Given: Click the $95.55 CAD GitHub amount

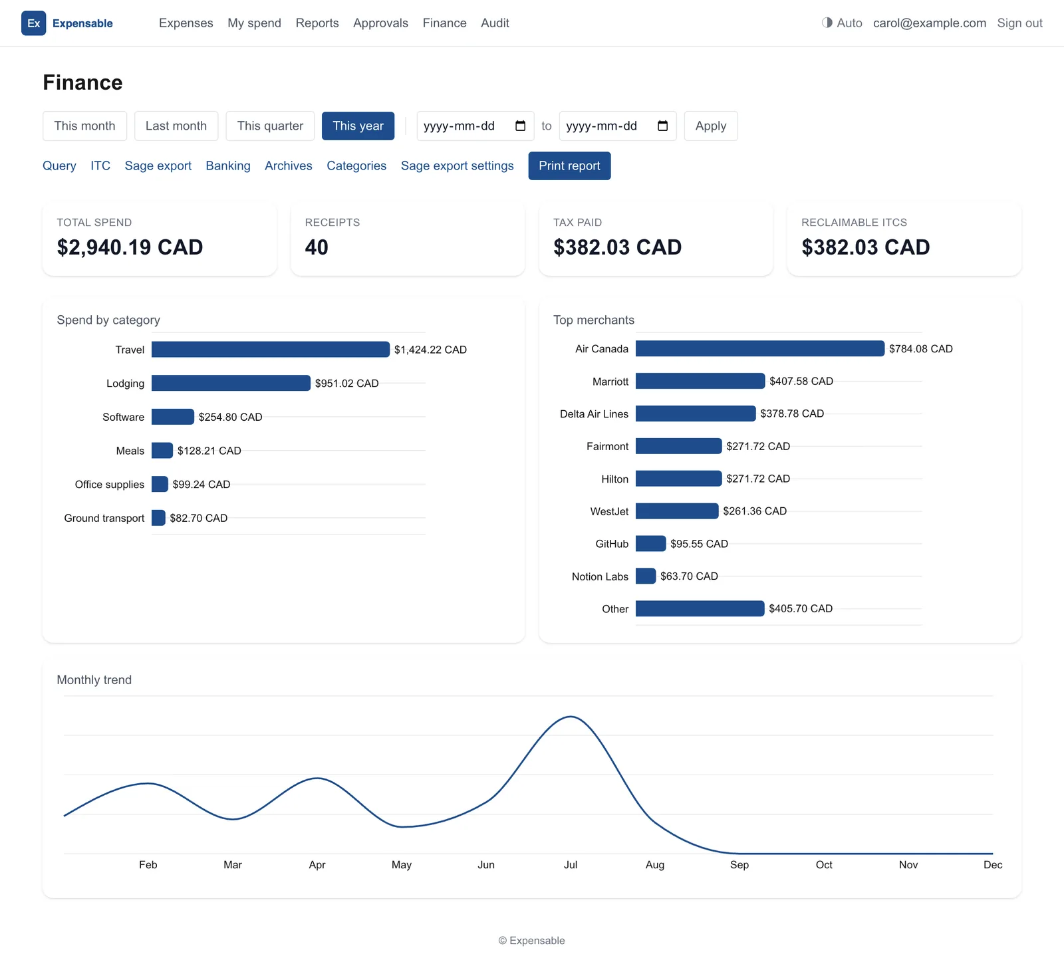Looking at the screenshot, I should (x=699, y=544).
